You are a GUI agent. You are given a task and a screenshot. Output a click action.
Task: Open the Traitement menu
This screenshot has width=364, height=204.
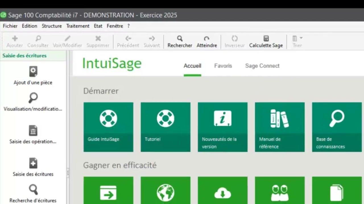pos(78,26)
